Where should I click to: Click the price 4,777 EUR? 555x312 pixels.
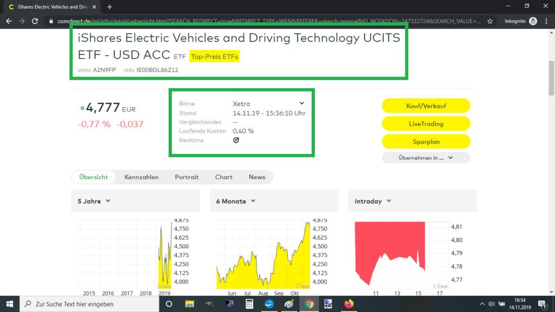[x=111, y=108]
